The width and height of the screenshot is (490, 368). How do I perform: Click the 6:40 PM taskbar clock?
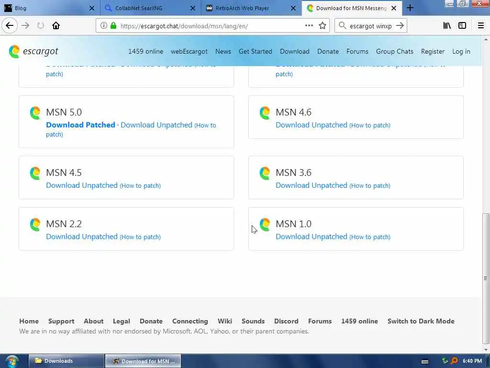[x=472, y=361]
